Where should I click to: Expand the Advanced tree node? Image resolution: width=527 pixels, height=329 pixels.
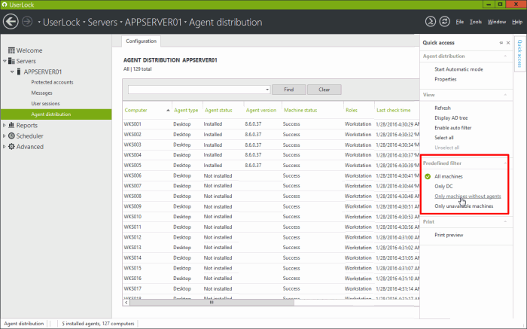pos(5,147)
